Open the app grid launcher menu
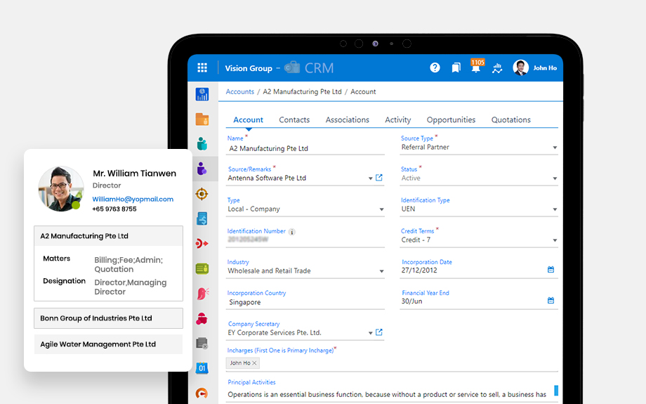The image size is (646, 404). [202, 67]
